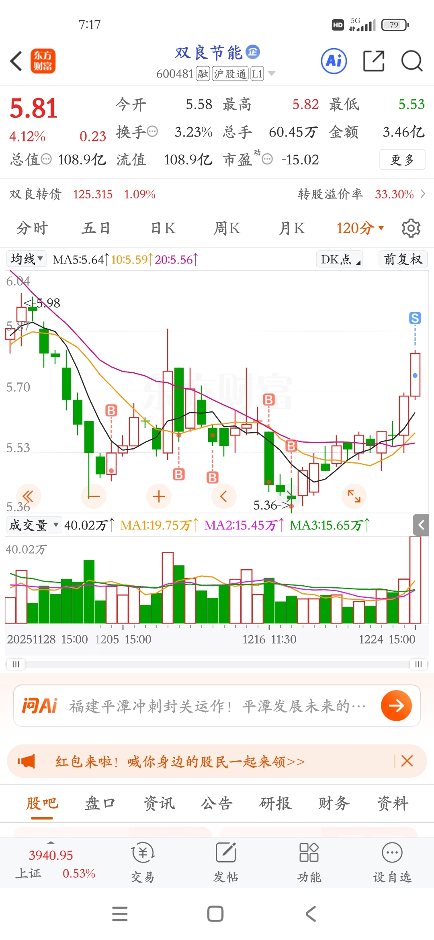Switch to 月K chart tab
This screenshot has height=940, width=434.
click(292, 228)
